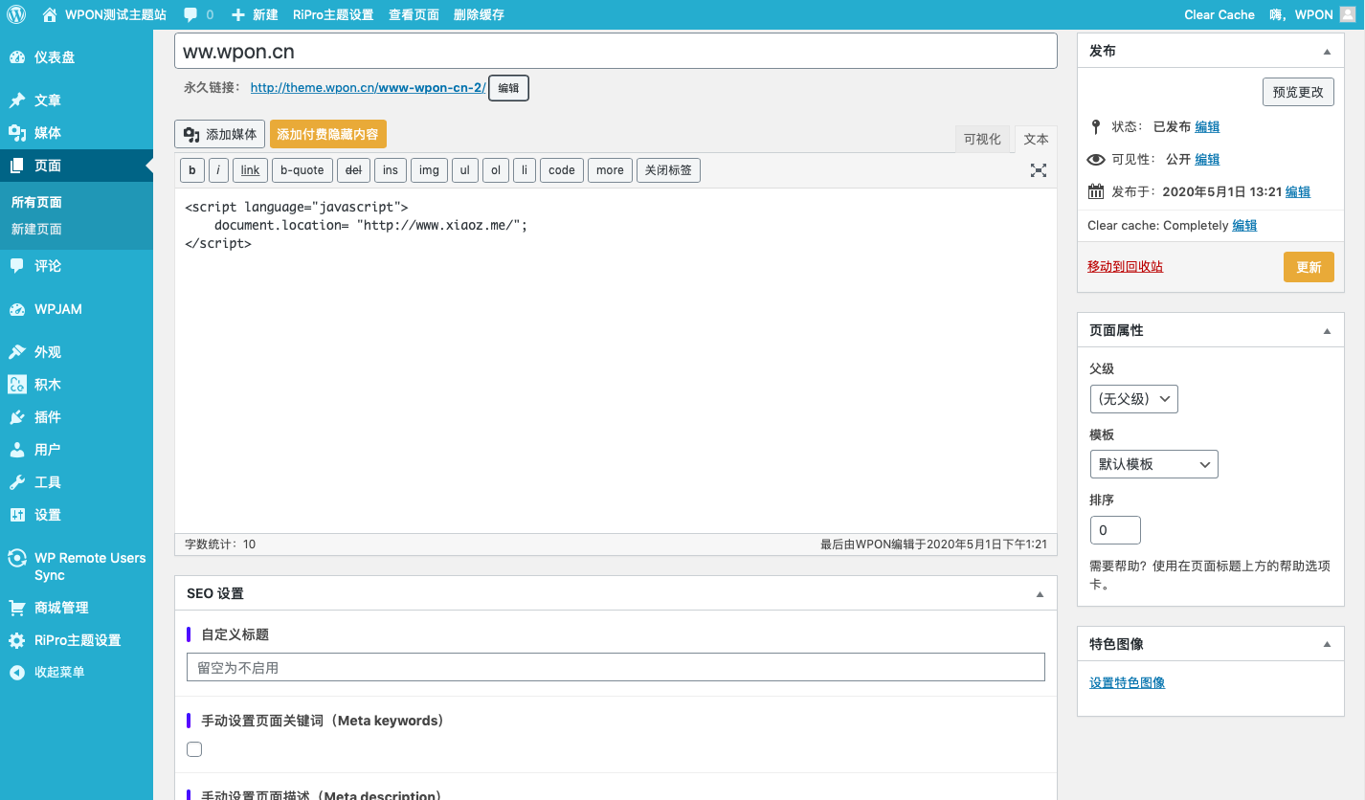Open the 父级 parent page dropdown

[x=1134, y=399]
